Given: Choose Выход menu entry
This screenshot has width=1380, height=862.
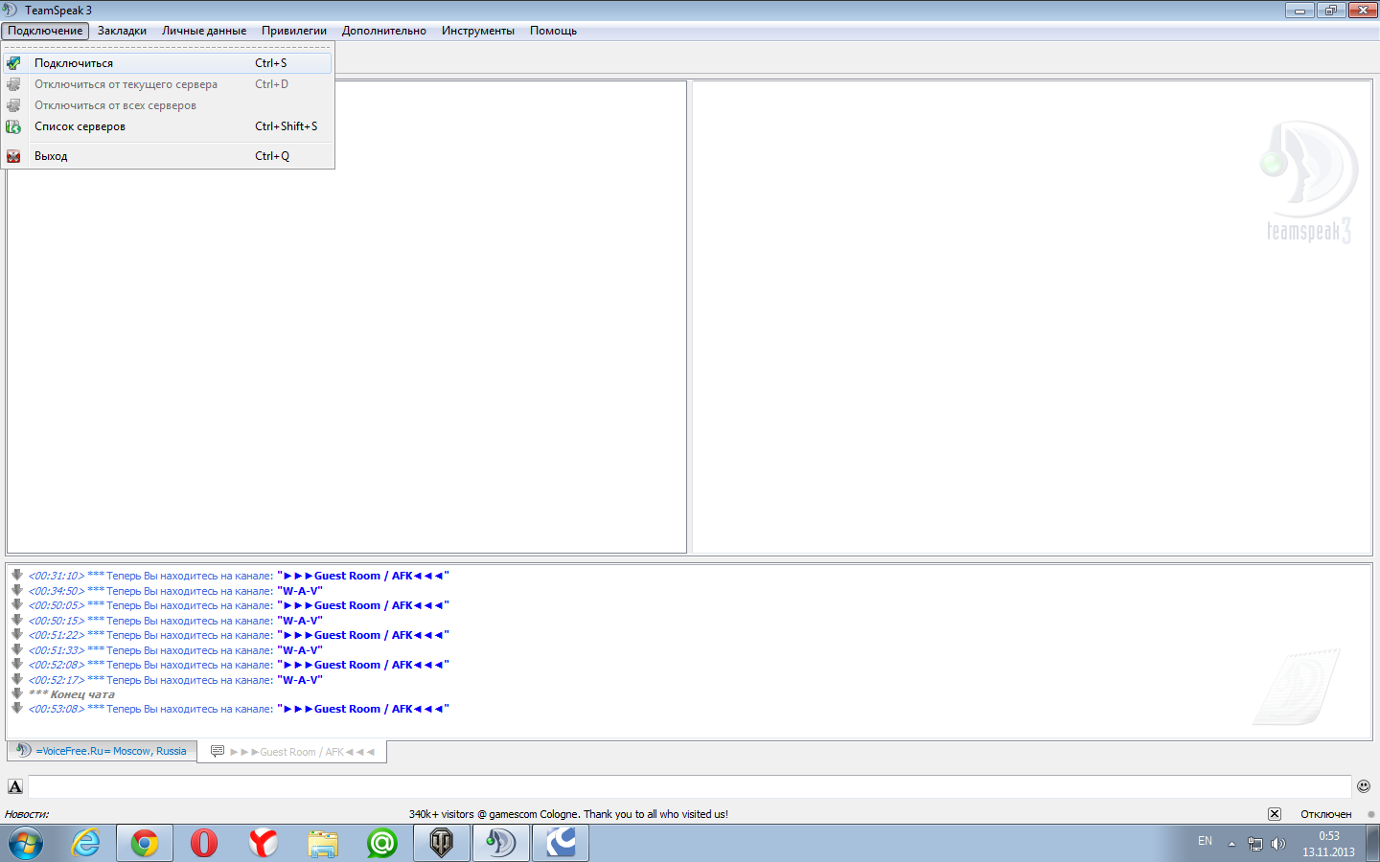Looking at the screenshot, I should (168, 156).
